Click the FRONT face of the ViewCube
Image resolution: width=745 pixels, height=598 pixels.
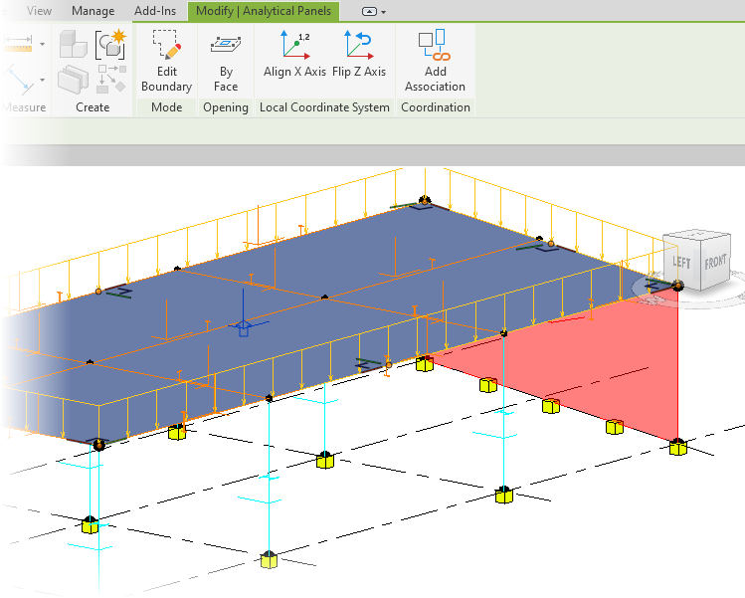click(x=714, y=263)
